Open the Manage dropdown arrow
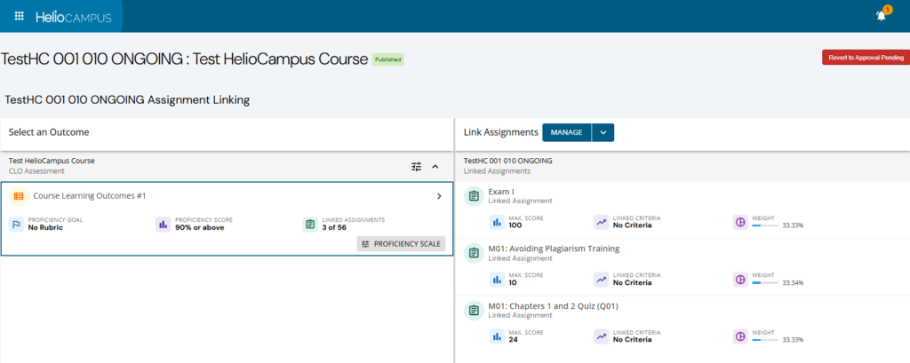 [603, 132]
